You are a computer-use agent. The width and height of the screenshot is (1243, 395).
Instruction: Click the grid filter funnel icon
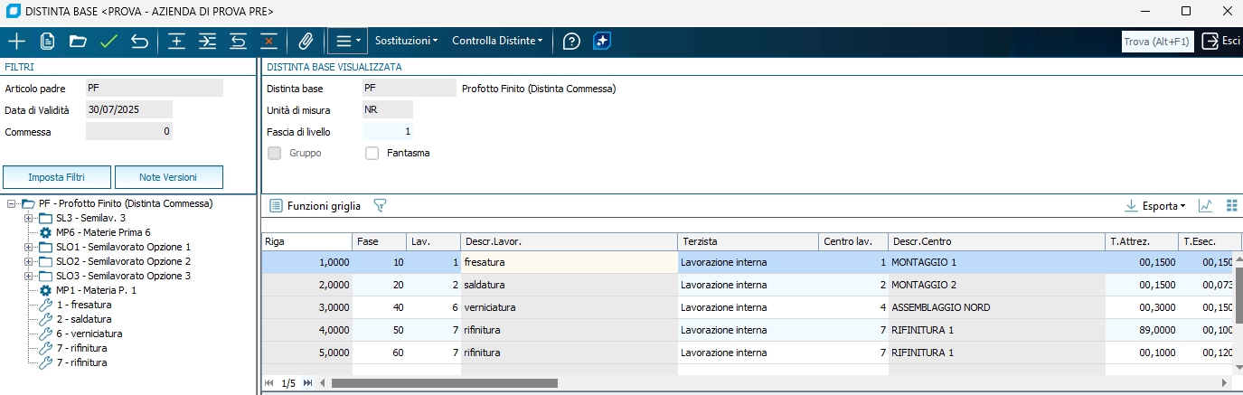click(x=381, y=206)
